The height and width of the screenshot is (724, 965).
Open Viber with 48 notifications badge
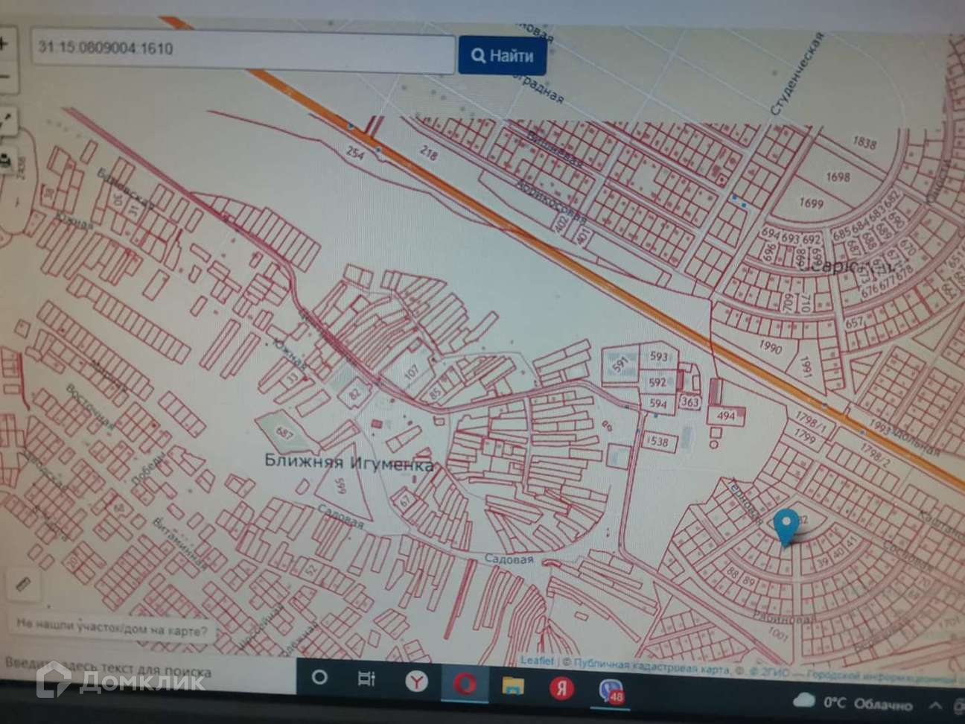pos(611,691)
